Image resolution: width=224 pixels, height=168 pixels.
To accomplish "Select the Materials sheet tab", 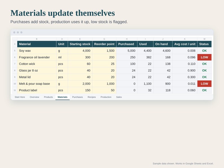I will click(62, 97).
